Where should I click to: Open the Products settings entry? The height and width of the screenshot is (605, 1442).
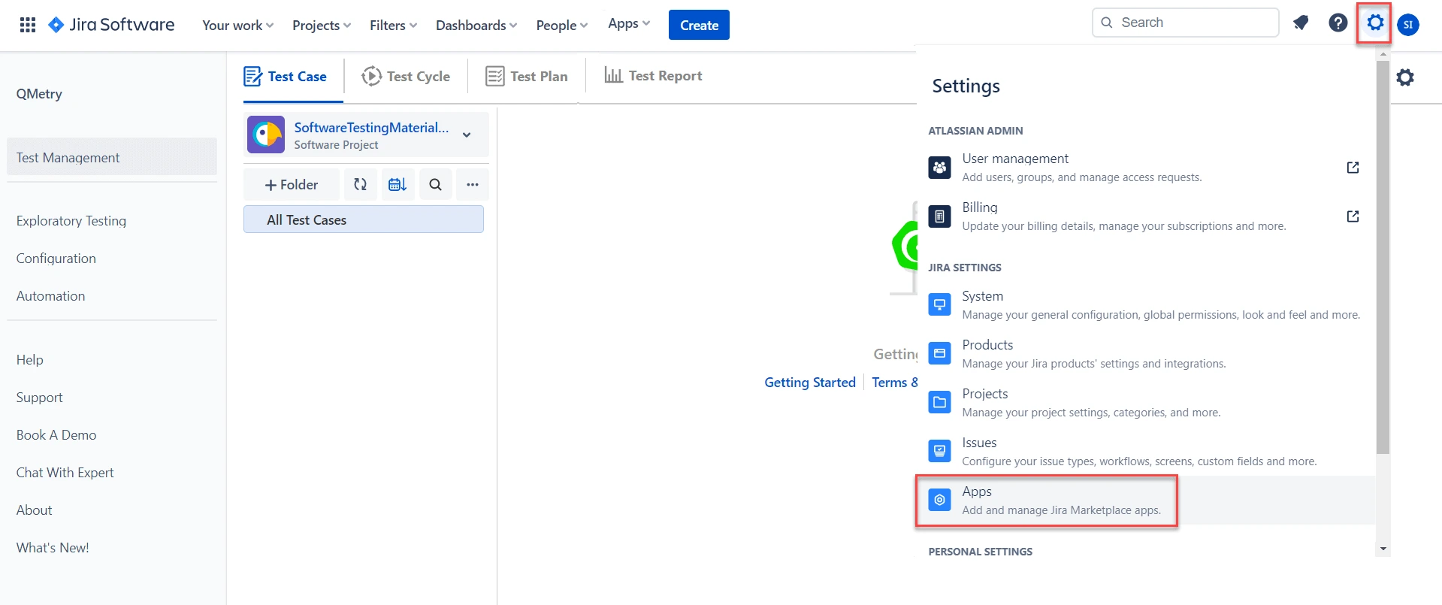(x=1145, y=353)
